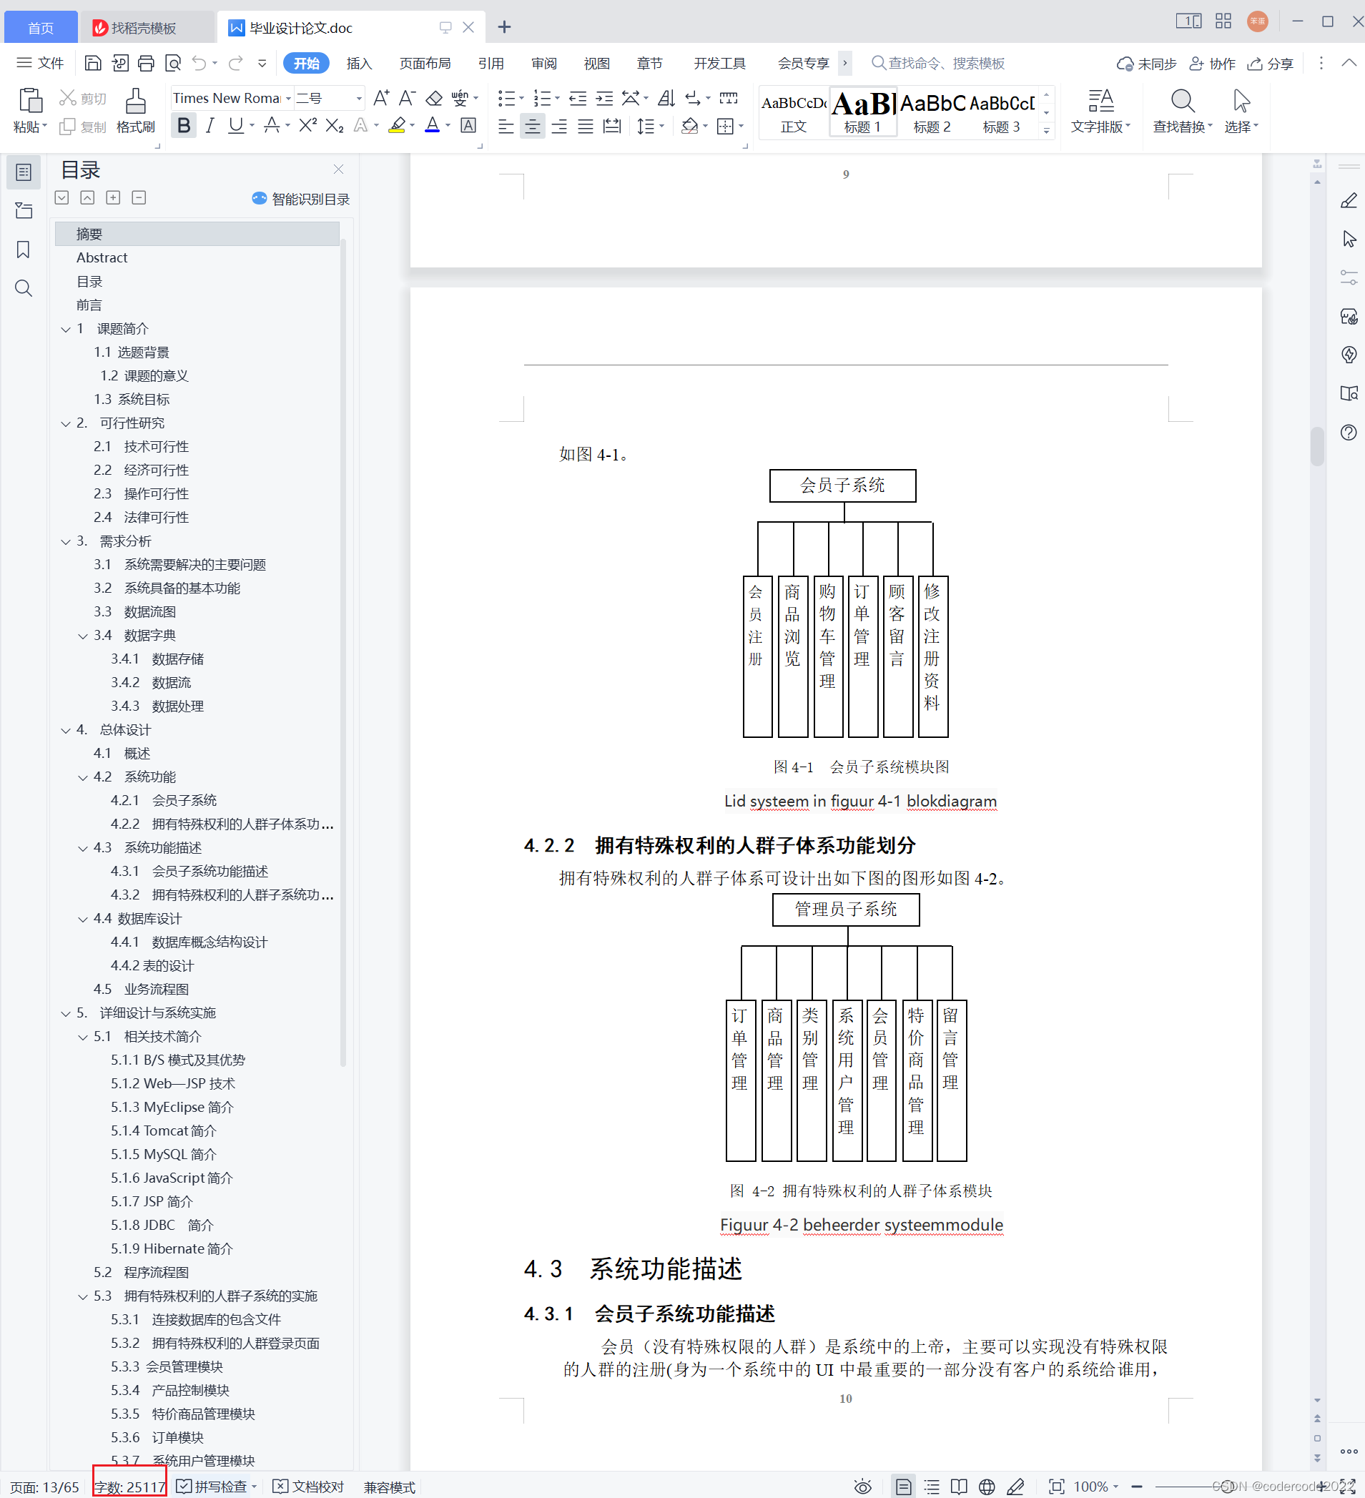Click the Print icon
The width and height of the screenshot is (1365, 1498).
[147, 63]
